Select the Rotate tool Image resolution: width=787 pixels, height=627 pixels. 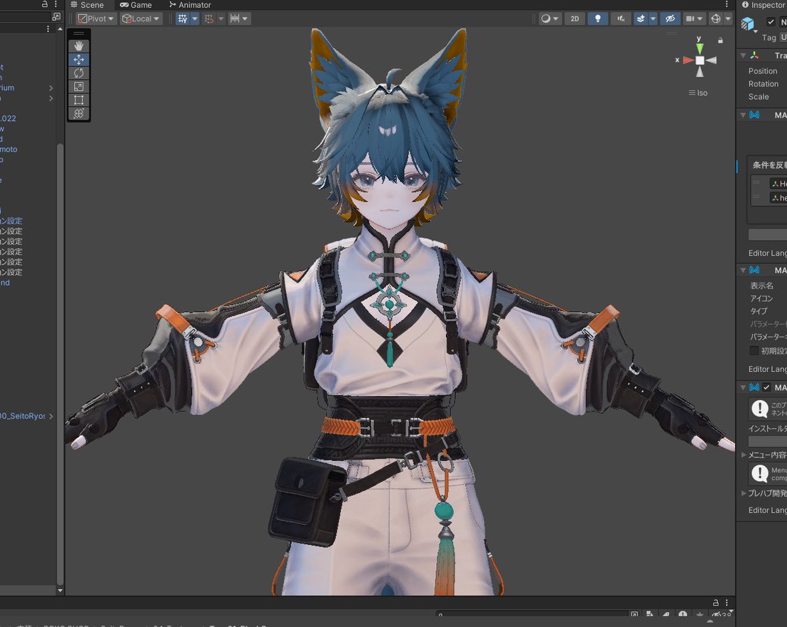click(79, 73)
